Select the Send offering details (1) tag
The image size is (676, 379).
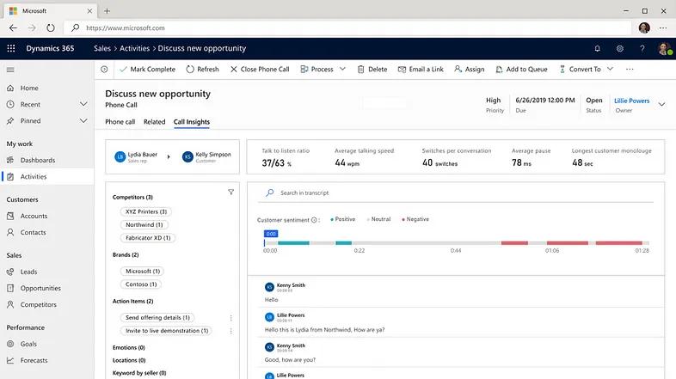pyautogui.click(x=157, y=317)
